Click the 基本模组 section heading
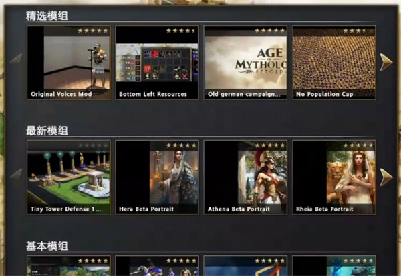Viewport: 401px width, 276px height. [x=47, y=246]
